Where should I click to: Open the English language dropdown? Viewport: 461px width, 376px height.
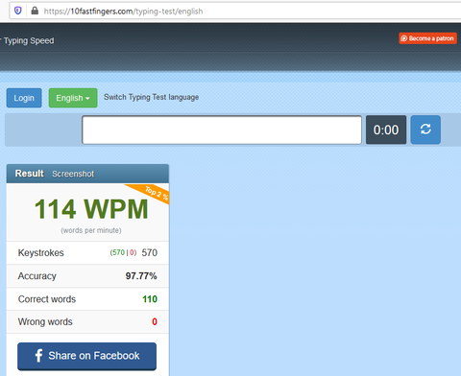pos(73,98)
